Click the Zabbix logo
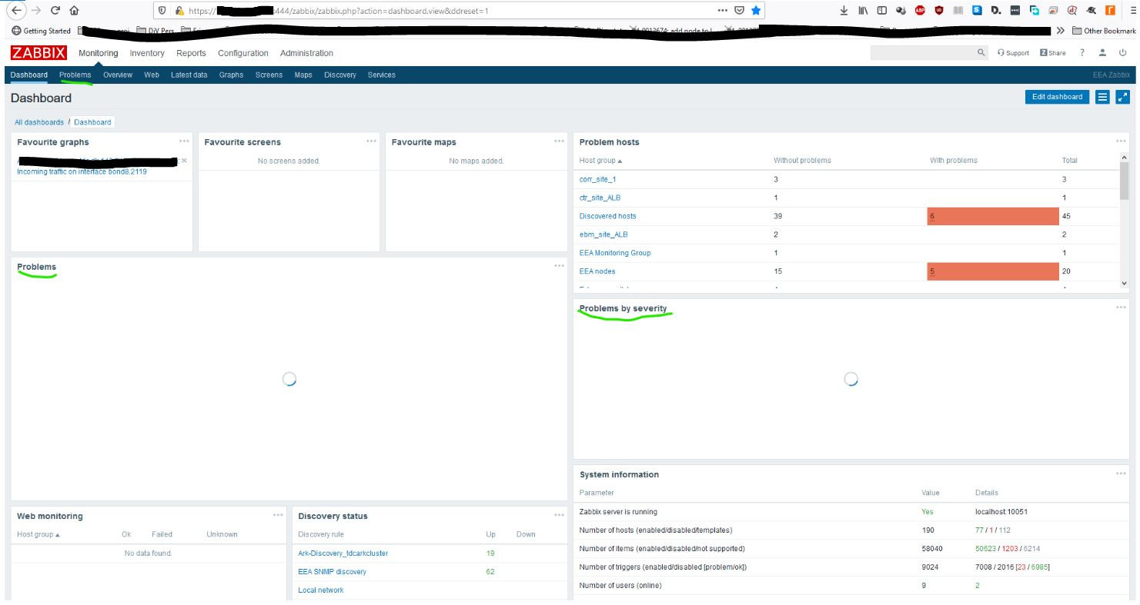 point(38,53)
